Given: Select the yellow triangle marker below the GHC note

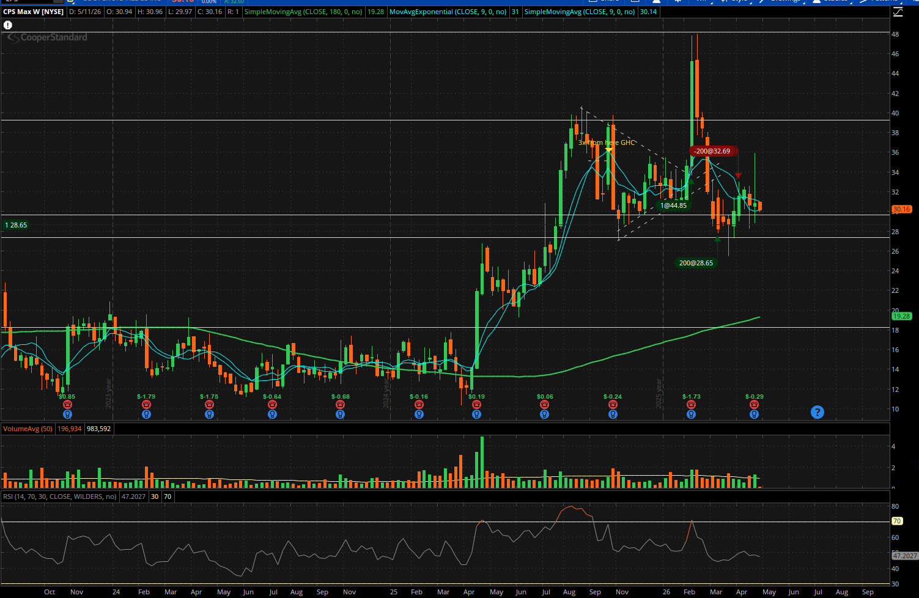Looking at the screenshot, I should 608,150.
